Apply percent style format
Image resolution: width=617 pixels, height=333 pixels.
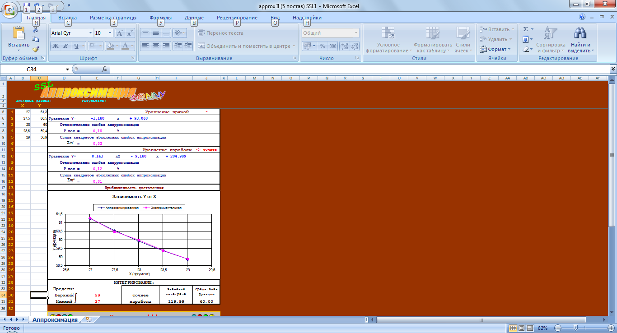tap(323, 46)
